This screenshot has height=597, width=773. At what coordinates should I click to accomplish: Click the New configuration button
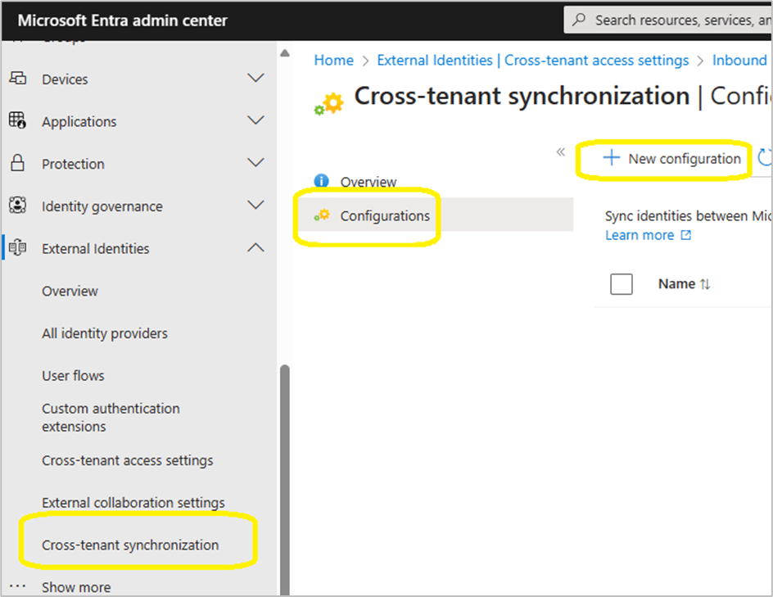click(672, 159)
